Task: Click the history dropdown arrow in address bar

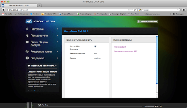Action: [132, 10]
